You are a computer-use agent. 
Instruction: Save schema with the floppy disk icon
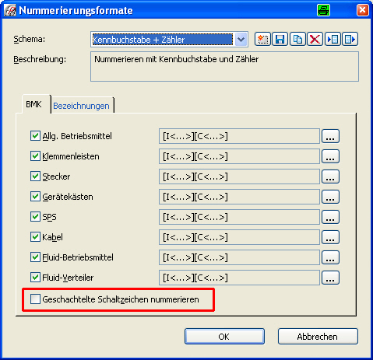tap(280, 40)
